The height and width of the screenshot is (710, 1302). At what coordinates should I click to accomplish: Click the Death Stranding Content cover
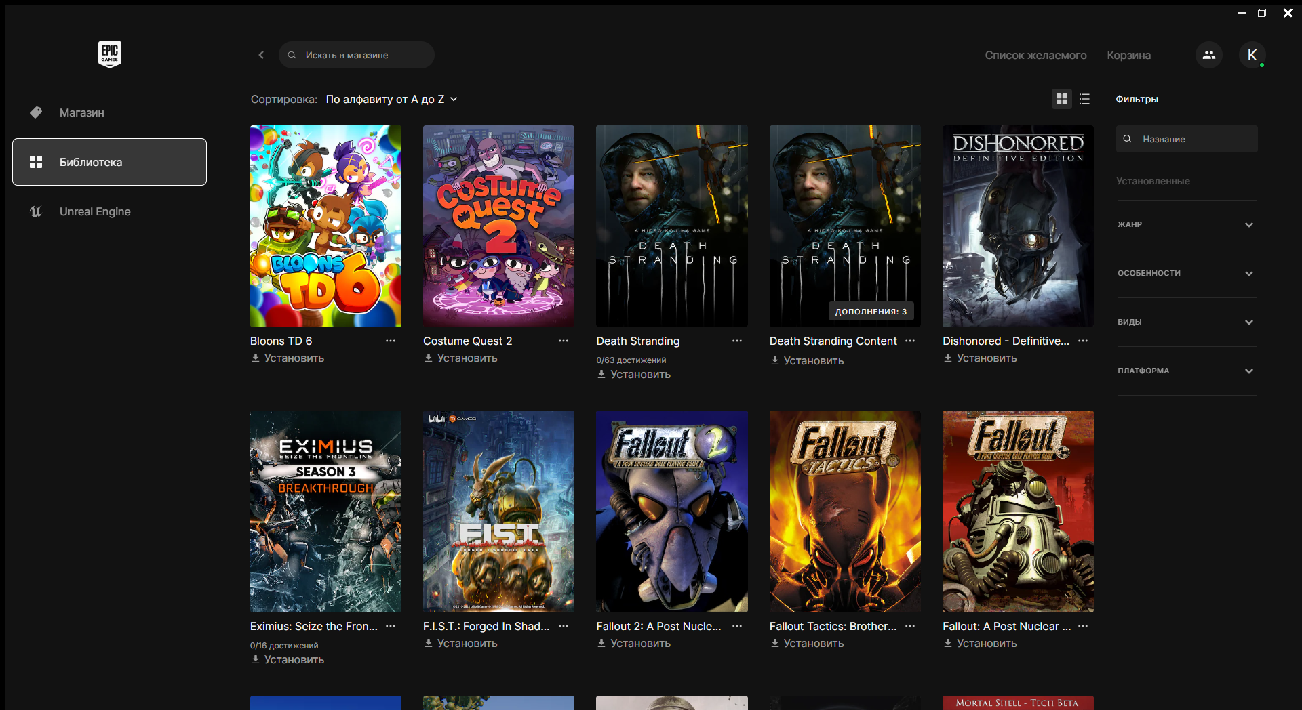tap(845, 226)
